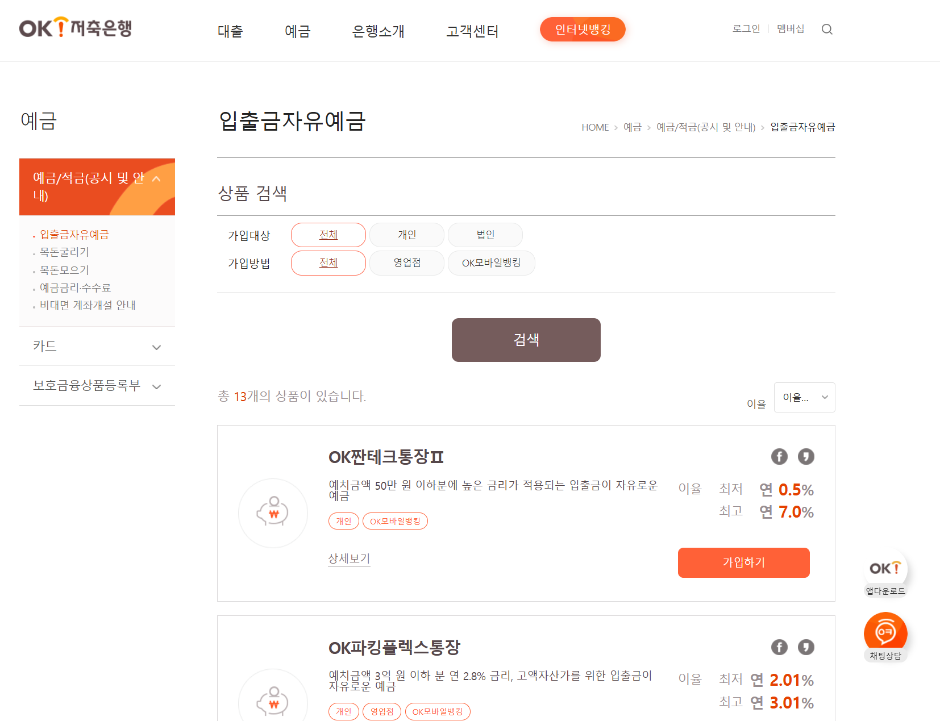Share OK파킹플렉스통장 on Facebook
Viewport: 940px width, 721px height.
click(779, 647)
